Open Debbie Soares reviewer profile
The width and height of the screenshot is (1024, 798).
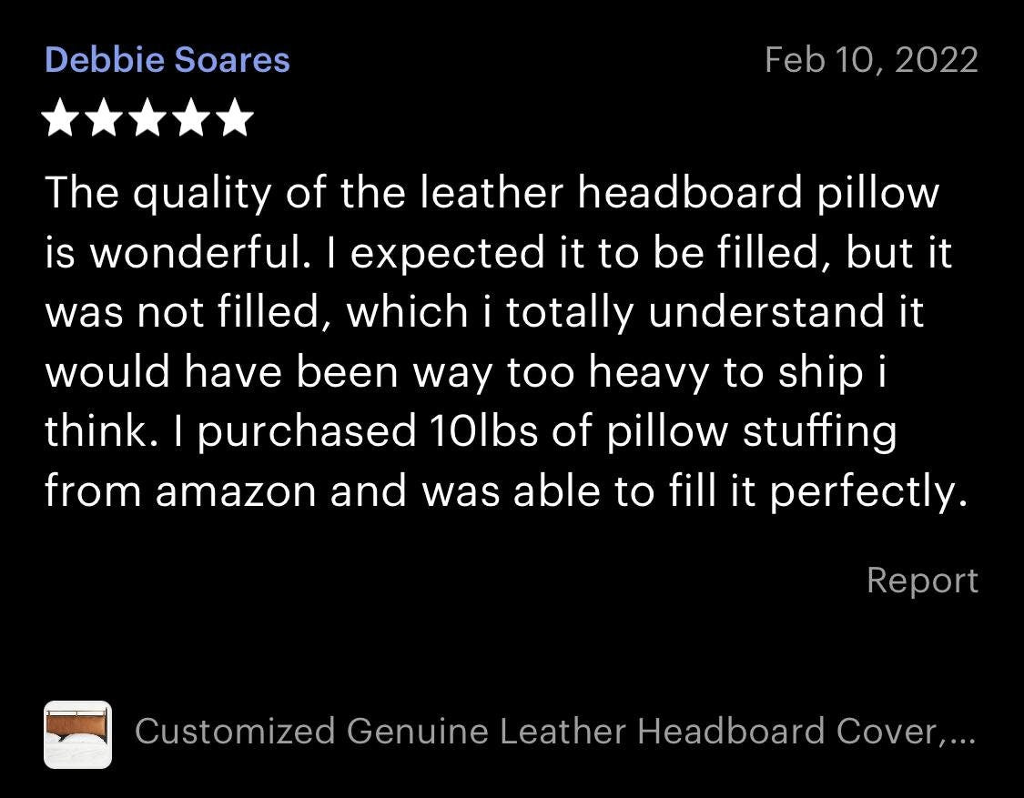[167, 60]
